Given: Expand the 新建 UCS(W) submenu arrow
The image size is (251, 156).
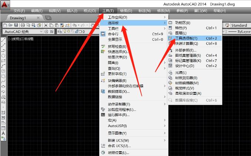Looking at the screenshot, I should pyautogui.click(x=165, y=140).
